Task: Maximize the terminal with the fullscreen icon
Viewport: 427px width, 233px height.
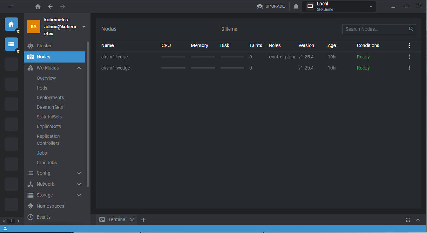Action: [408, 220]
